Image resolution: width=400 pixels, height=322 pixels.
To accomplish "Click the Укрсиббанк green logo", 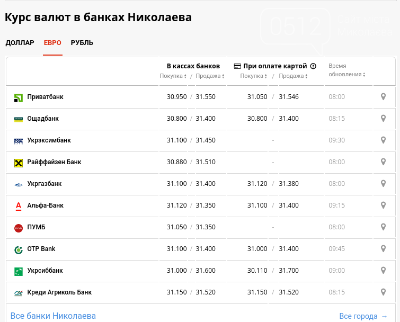I will (x=19, y=272).
